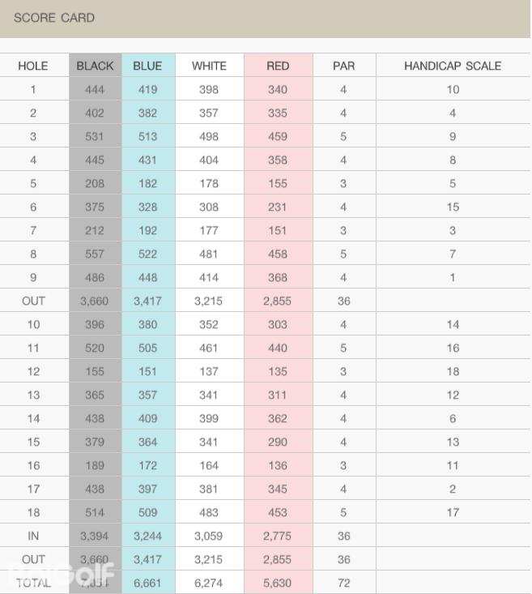Select the RED tee column header
This screenshot has width=532, height=594.
[278, 66]
